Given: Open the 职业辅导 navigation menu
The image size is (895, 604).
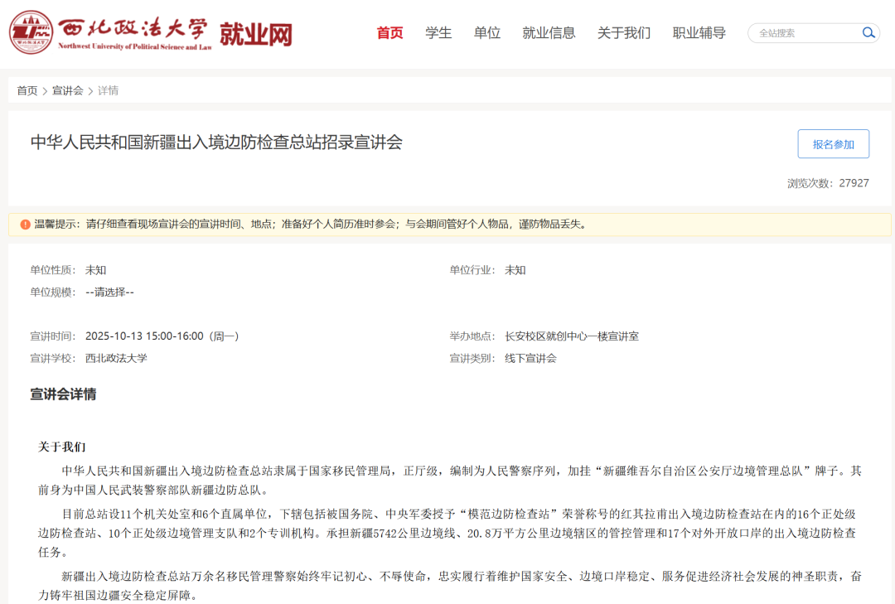Looking at the screenshot, I should point(699,33).
